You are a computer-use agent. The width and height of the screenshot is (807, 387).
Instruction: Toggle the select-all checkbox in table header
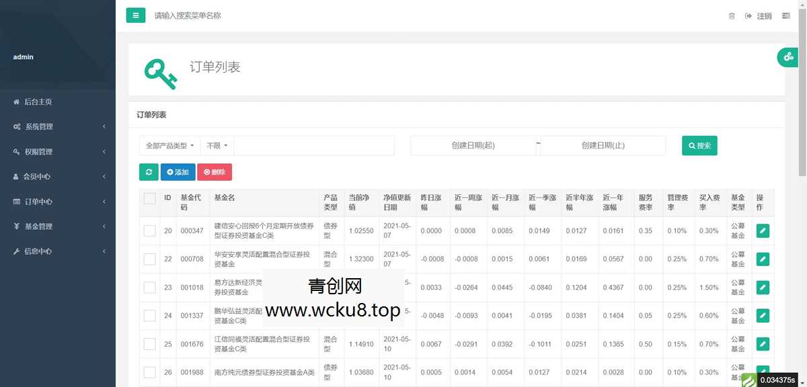(149, 198)
